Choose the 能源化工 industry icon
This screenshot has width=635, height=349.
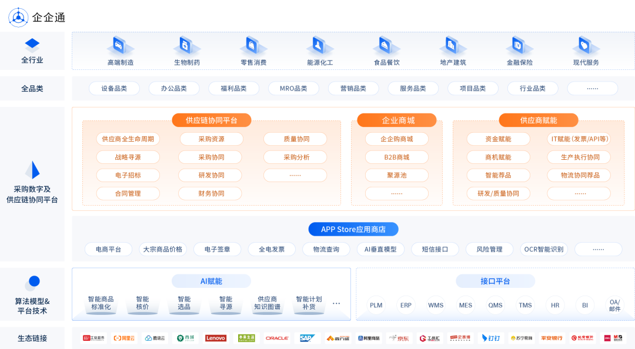pos(319,46)
